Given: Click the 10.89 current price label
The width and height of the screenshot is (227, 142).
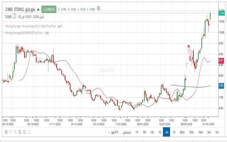Looking at the screenshot, I should point(222,13).
